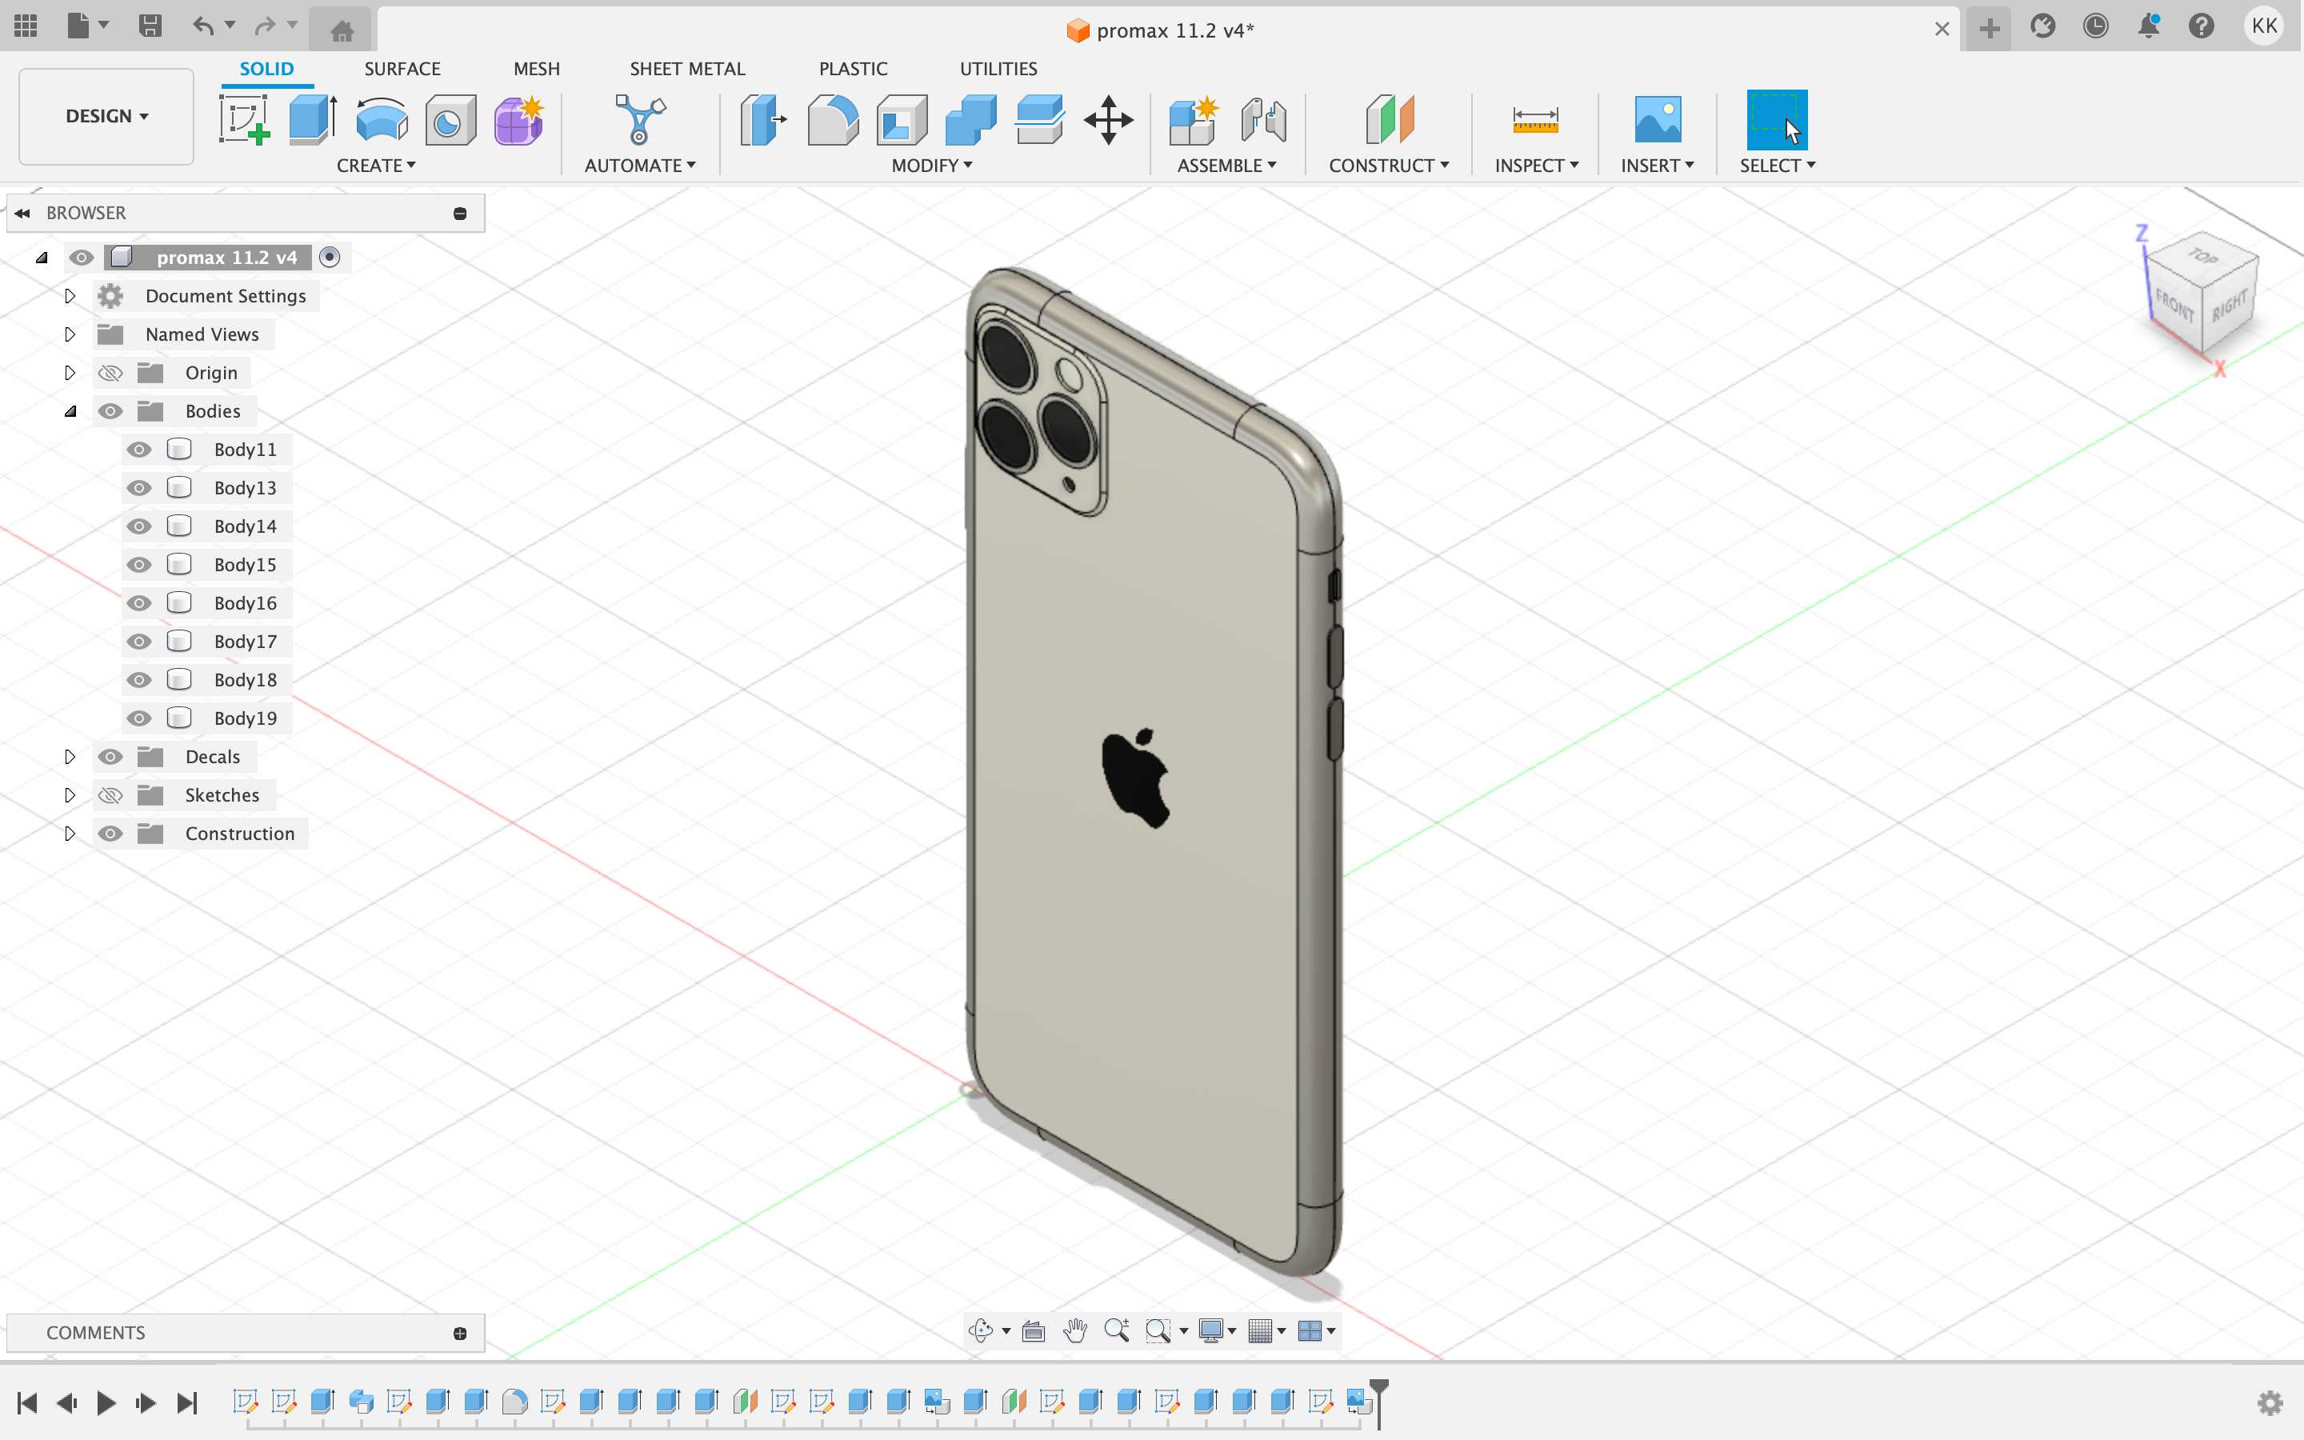This screenshot has height=1440, width=2304.
Task: Hide Body11 using its eye icon
Action: [x=139, y=450]
